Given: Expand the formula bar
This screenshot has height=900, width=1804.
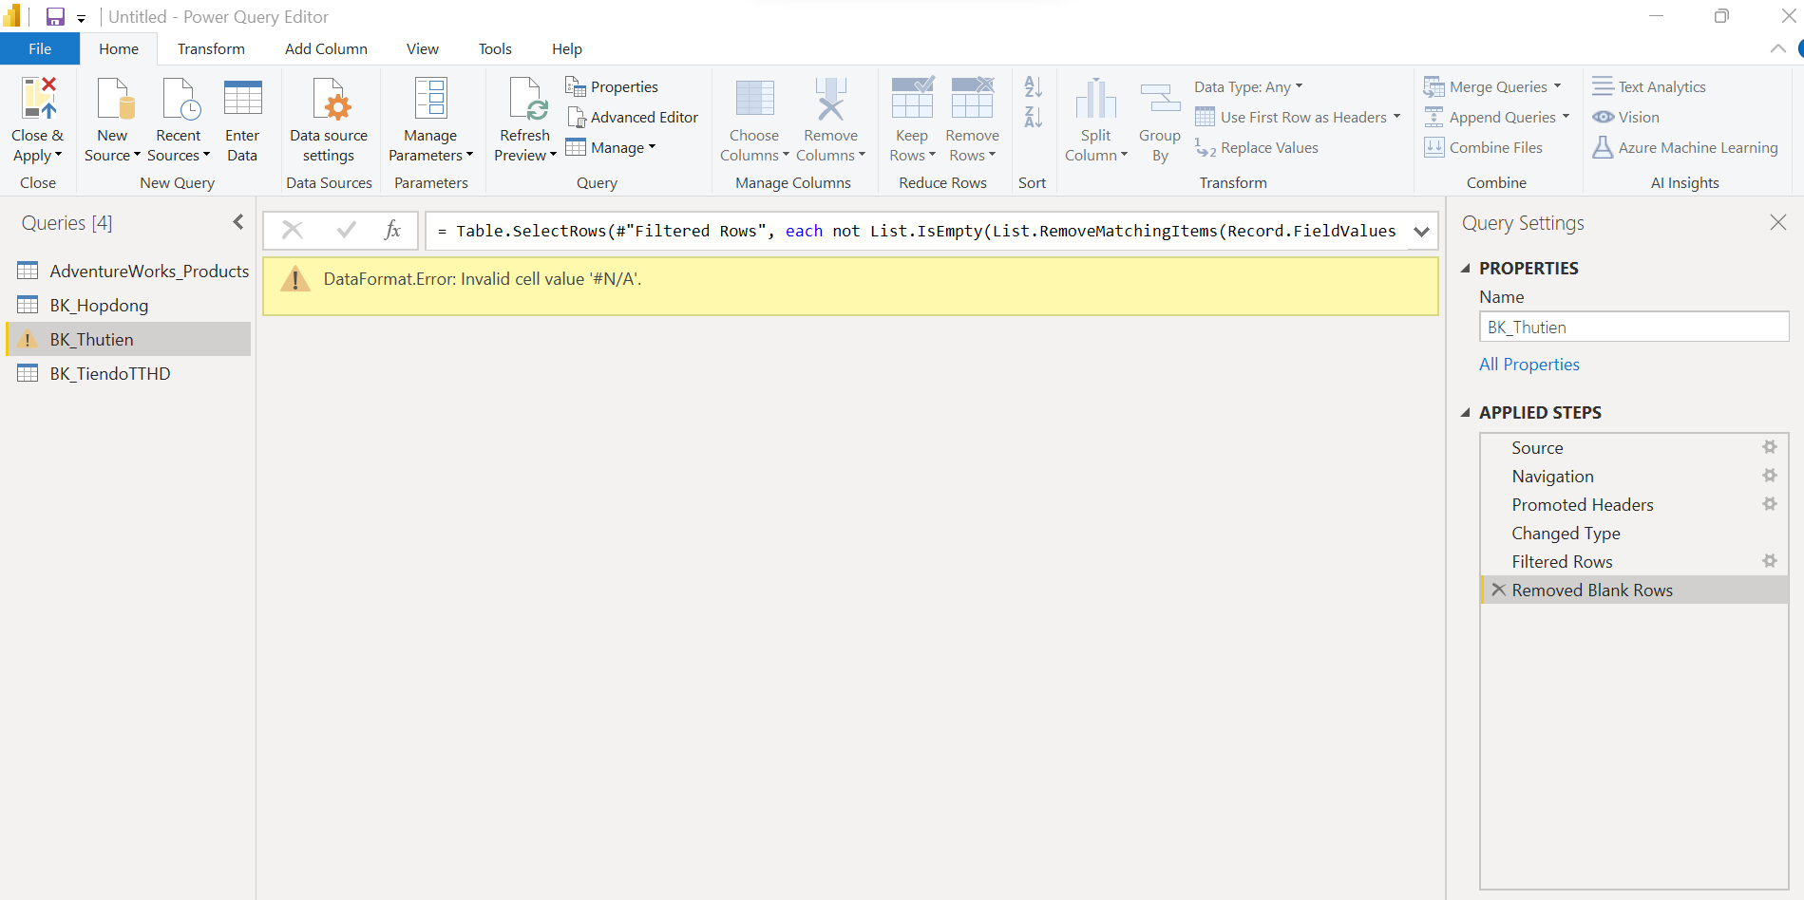Looking at the screenshot, I should (1421, 231).
